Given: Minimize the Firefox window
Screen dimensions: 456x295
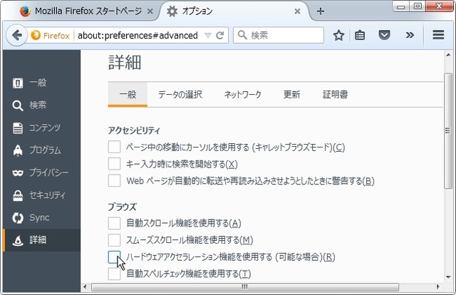Looking at the screenshot, I should (x=400, y=6).
